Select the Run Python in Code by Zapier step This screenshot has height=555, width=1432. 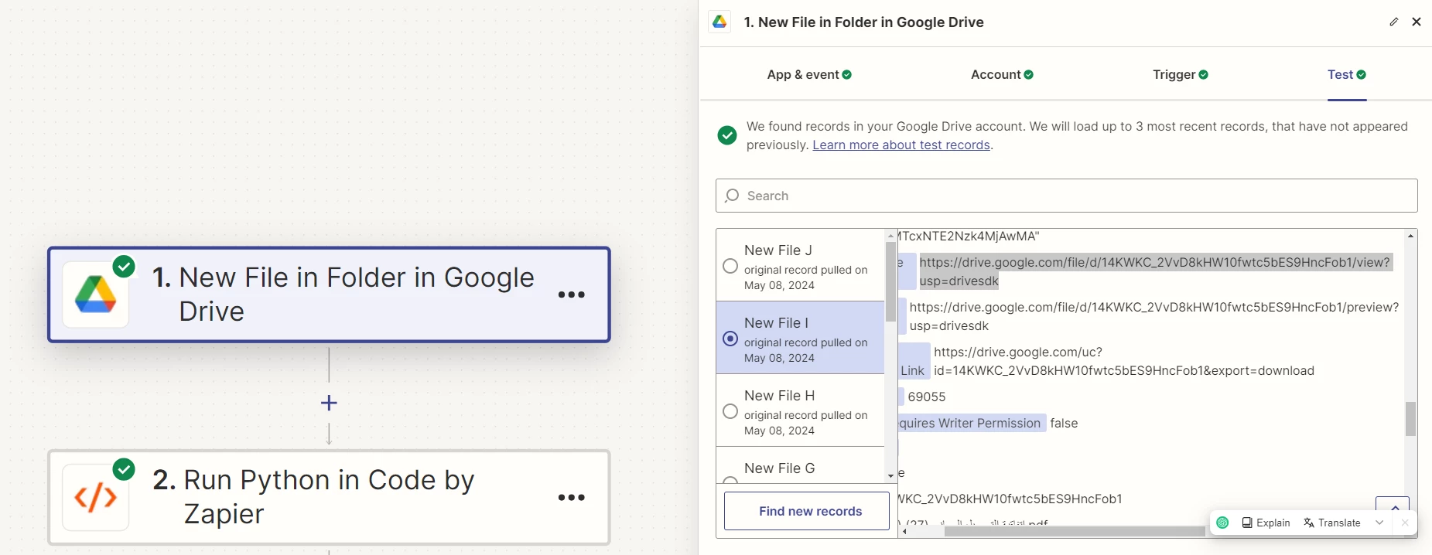(x=329, y=498)
